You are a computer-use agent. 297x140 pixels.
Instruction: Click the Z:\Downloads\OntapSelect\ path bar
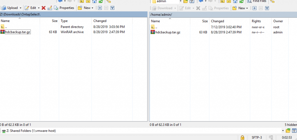pos(74,14)
